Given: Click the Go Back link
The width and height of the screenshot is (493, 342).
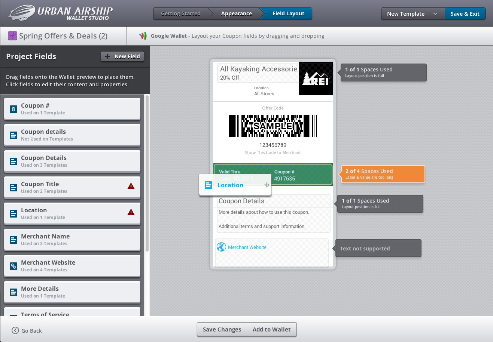Looking at the screenshot, I should (27, 330).
